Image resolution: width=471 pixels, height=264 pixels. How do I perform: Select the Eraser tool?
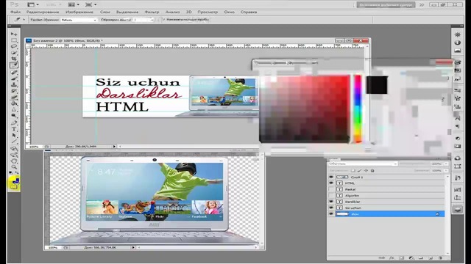point(14,98)
